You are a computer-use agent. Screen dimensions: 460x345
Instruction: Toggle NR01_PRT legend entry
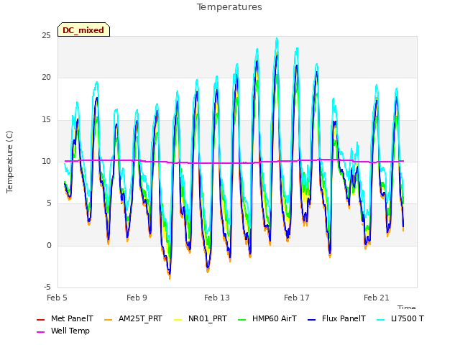(x=201, y=318)
